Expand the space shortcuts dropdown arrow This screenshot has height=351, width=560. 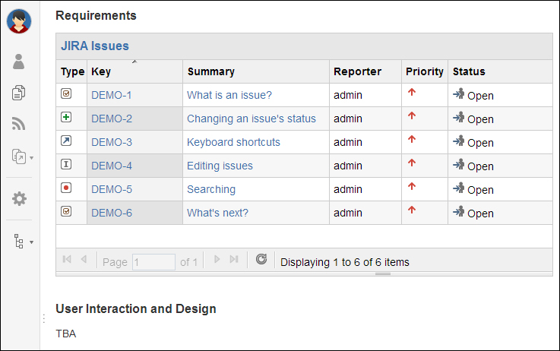pyautogui.click(x=31, y=158)
